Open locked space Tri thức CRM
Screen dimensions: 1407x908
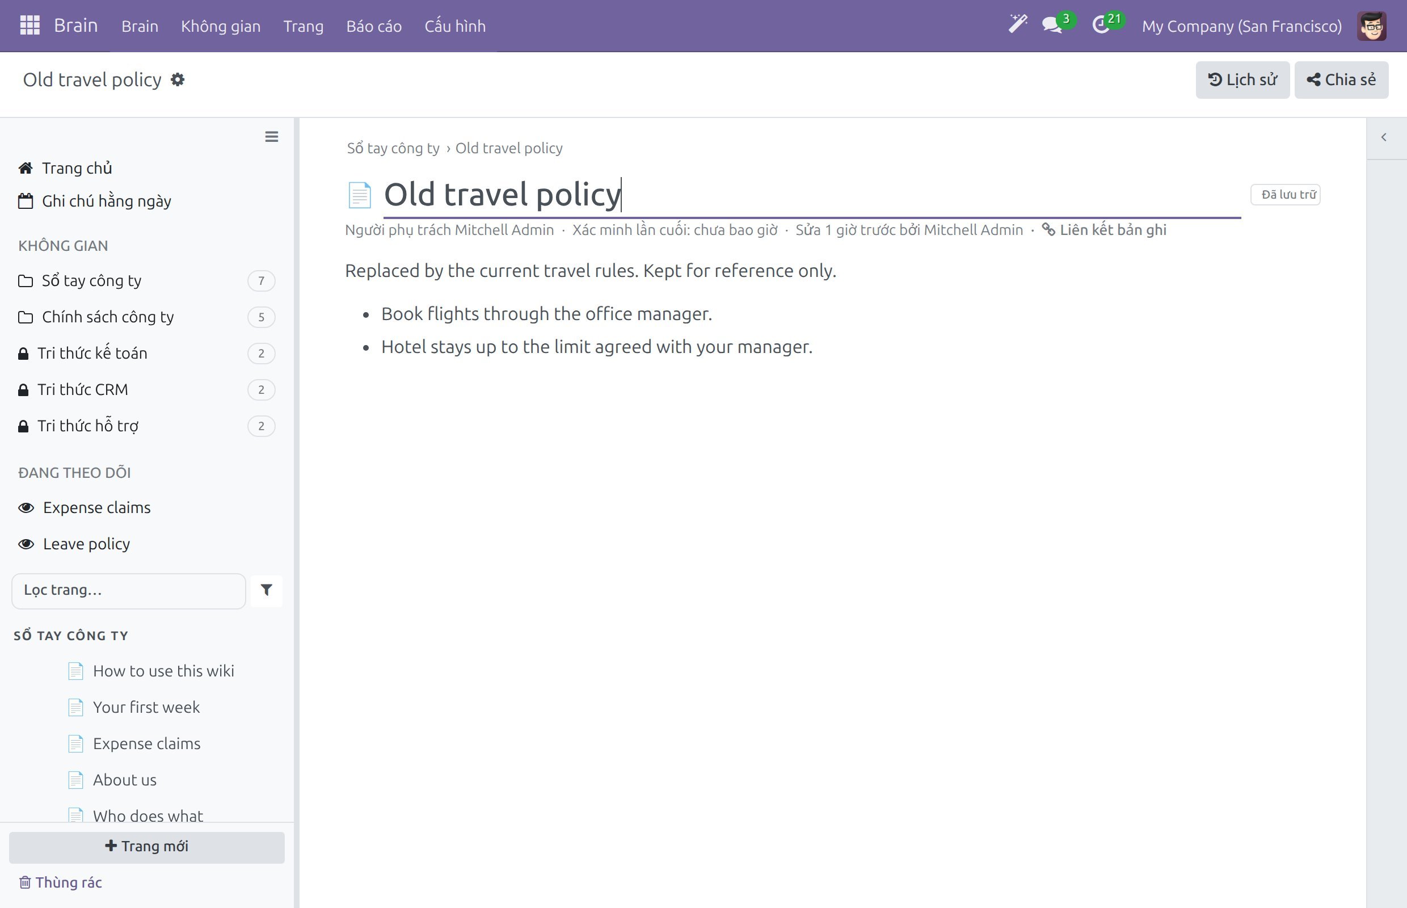(146, 390)
